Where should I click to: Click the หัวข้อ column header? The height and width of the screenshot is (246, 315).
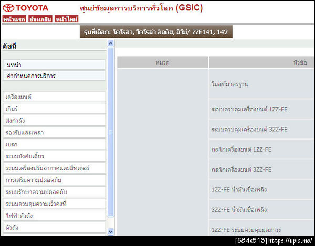[x=261, y=62]
